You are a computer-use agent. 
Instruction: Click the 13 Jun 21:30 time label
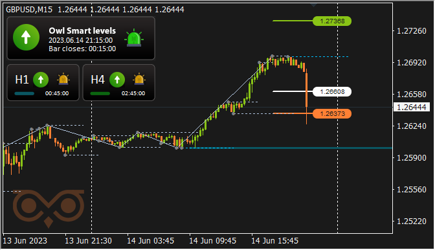88,241
